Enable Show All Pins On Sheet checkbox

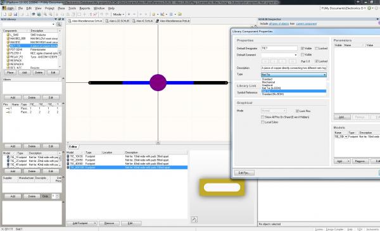(262, 117)
